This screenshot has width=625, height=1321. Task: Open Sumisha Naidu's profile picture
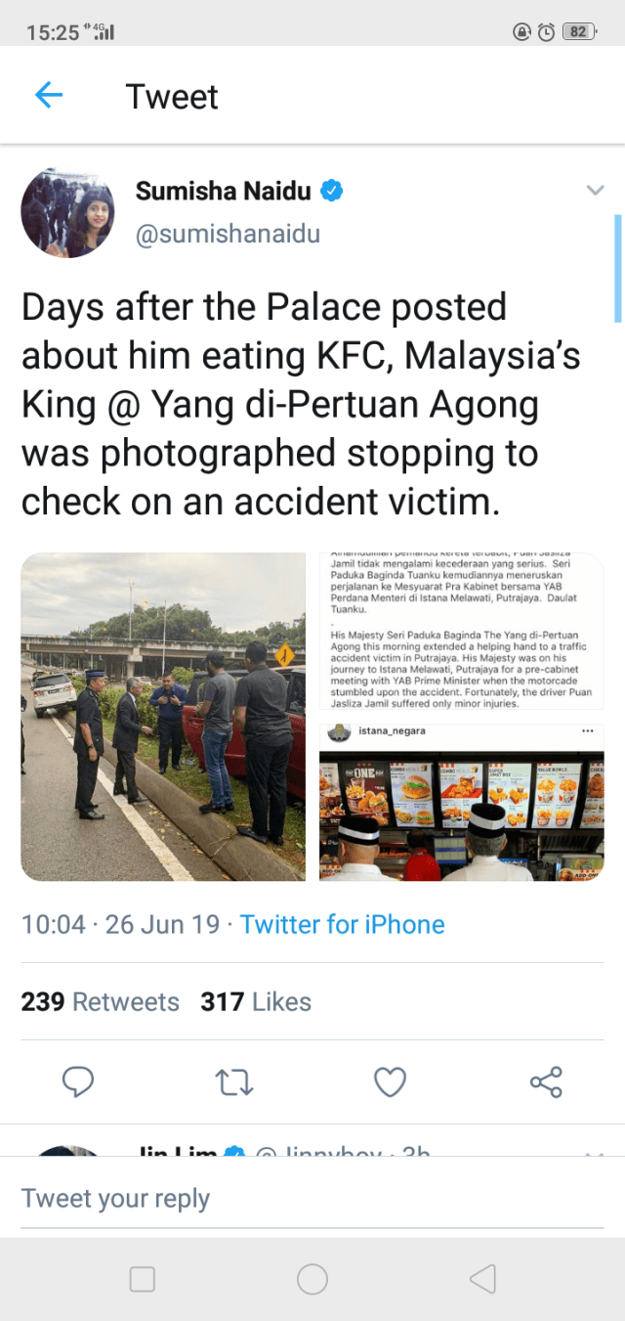point(67,212)
